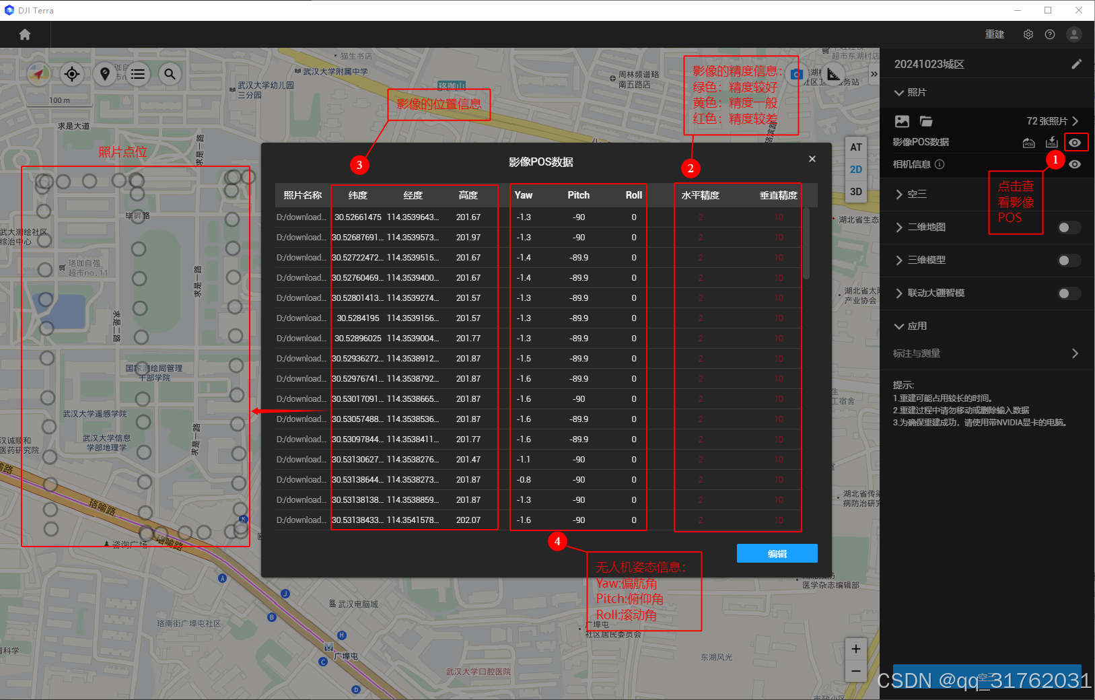Click the 照片名称 column header
1095x700 pixels.
click(303, 195)
